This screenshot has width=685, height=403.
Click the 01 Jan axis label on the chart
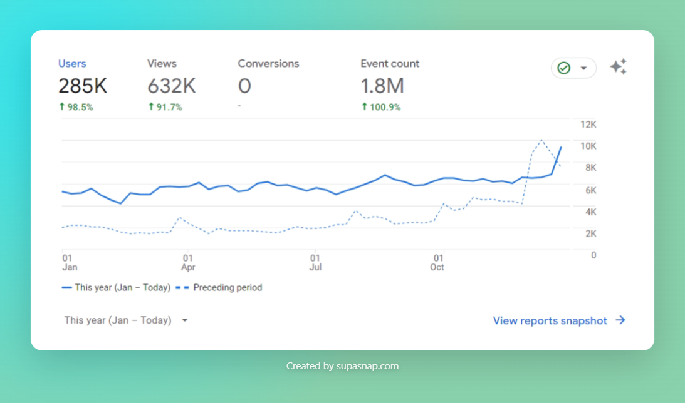coord(69,262)
